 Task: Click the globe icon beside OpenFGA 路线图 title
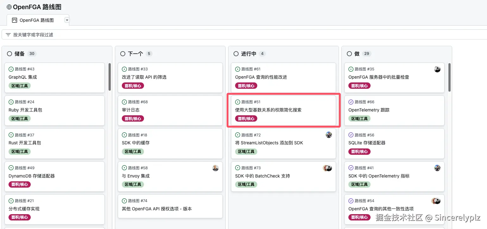point(9,7)
